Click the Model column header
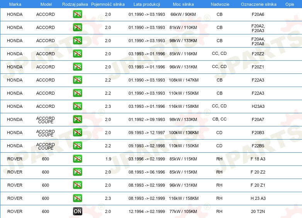 (46, 4)
